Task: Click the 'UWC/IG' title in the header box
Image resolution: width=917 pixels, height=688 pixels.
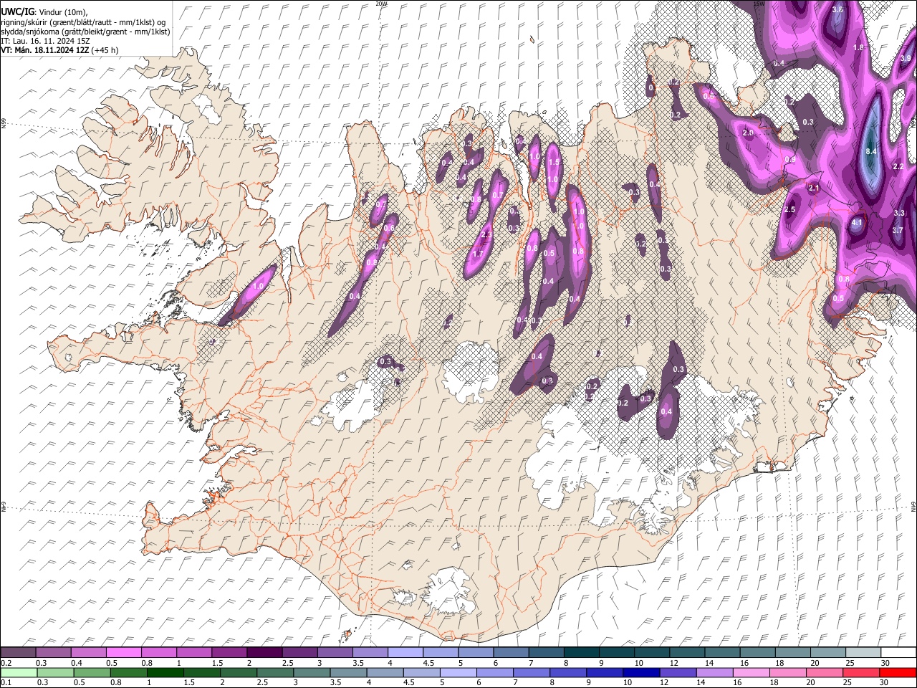Action: [x=18, y=11]
